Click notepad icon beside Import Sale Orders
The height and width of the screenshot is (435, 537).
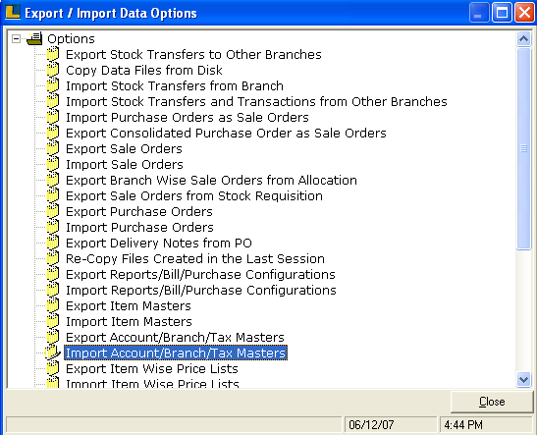53,164
